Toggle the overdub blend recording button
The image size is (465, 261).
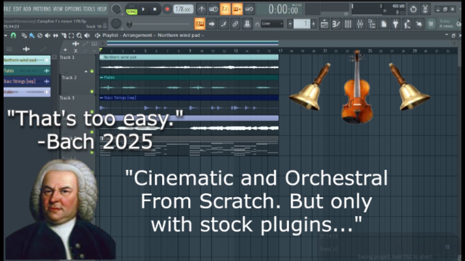click(237, 9)
